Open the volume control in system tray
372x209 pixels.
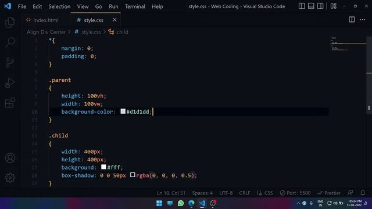pyautogui.click(x=335, y=203)
